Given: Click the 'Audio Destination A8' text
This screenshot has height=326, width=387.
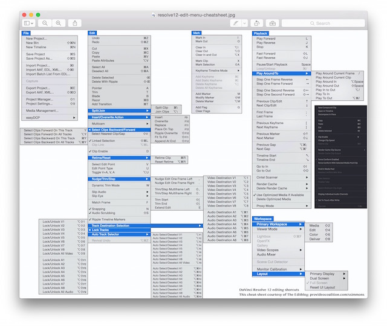Looking at the screenshot, I should (x=222, y=240).
